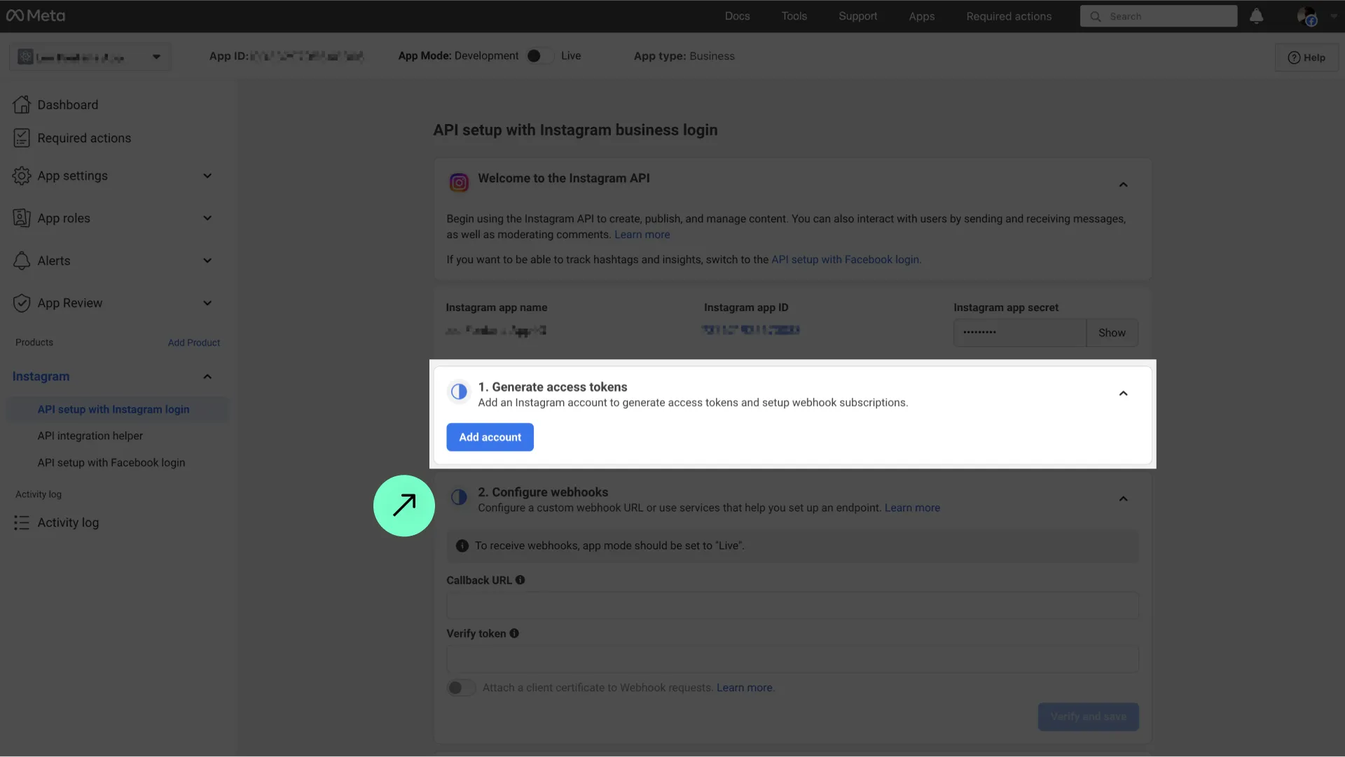This screenshot has height=757, width=1345.
Task: Click the Activity log list icon
Action: 22,522
